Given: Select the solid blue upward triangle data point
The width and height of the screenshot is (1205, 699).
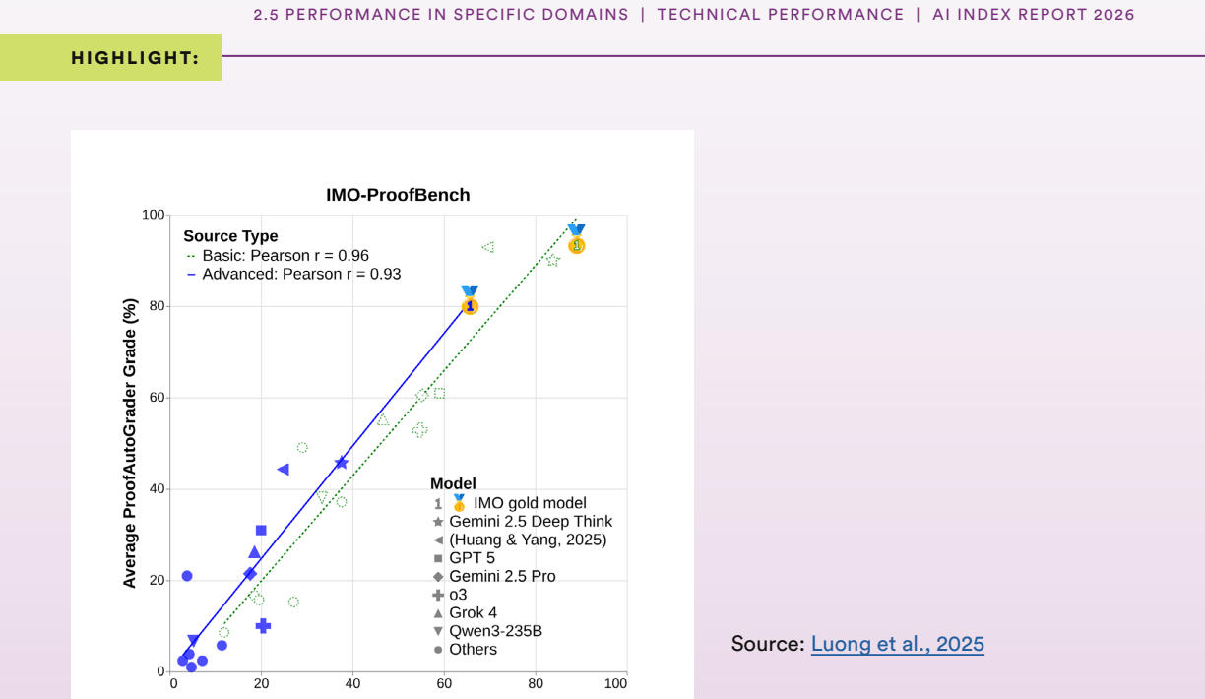Looking at the screenshot, I should [254, 552].
